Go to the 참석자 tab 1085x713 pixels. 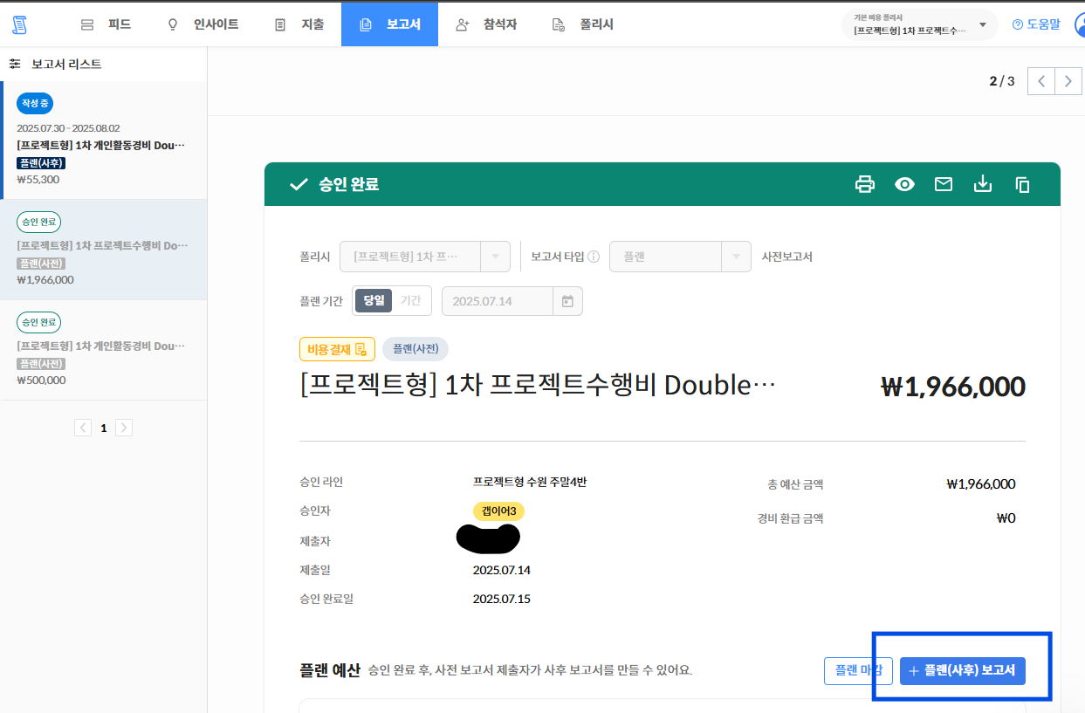click(486, 24)
